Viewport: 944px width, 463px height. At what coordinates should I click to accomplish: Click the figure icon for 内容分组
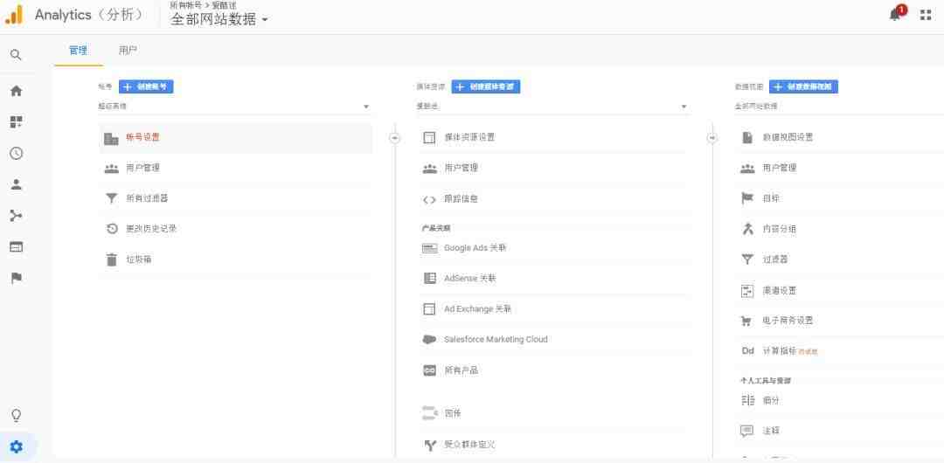747,229
